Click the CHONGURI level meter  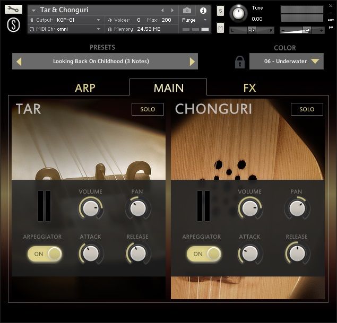[x=203, y=206]
